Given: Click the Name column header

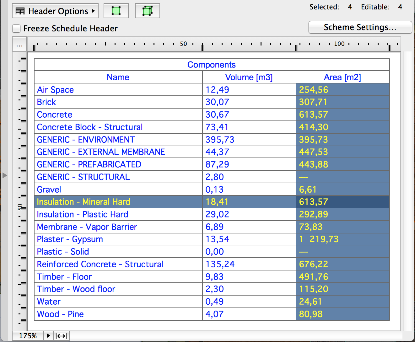Looking at the screenshot, I should pos(118,77).
